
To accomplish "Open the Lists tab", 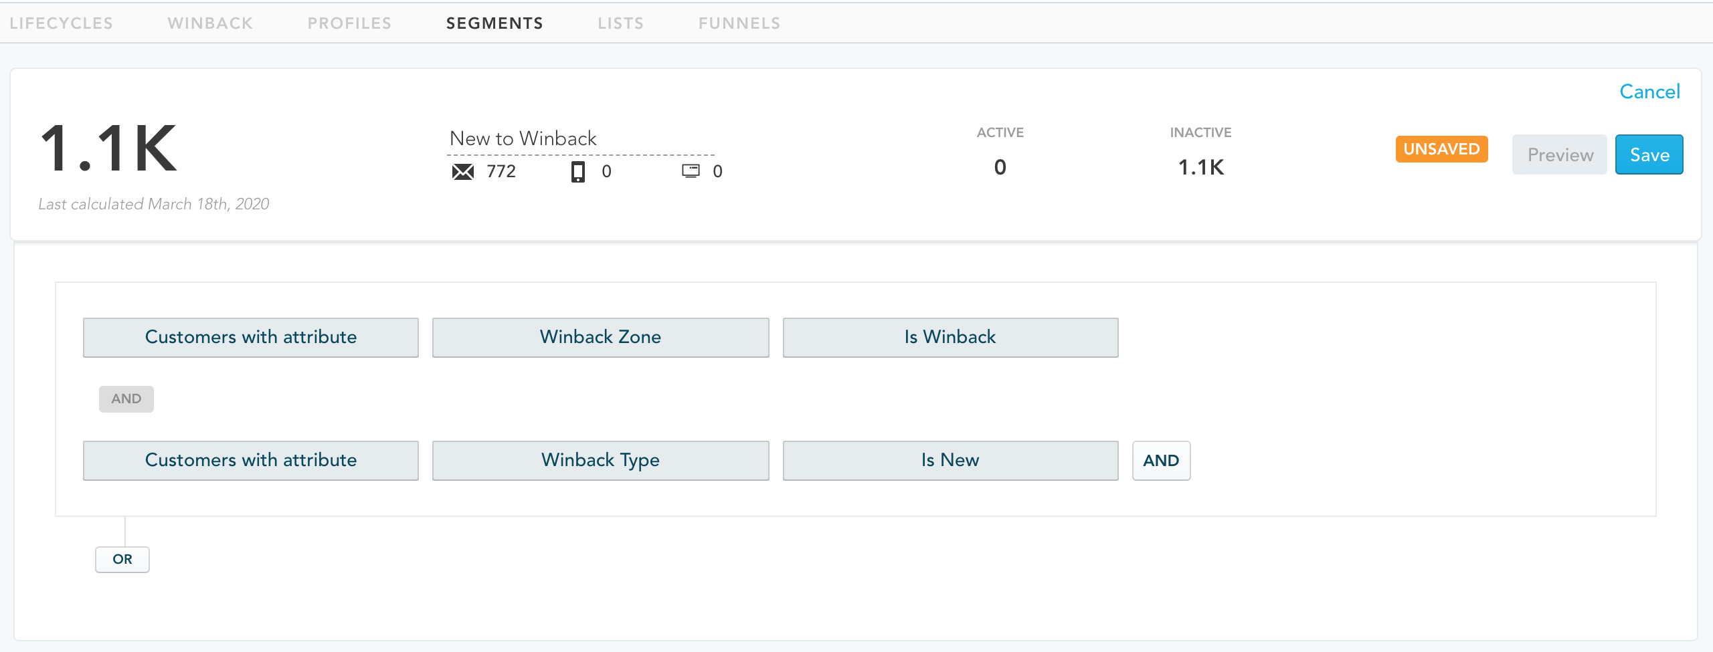I will click(x=620, y=23).
